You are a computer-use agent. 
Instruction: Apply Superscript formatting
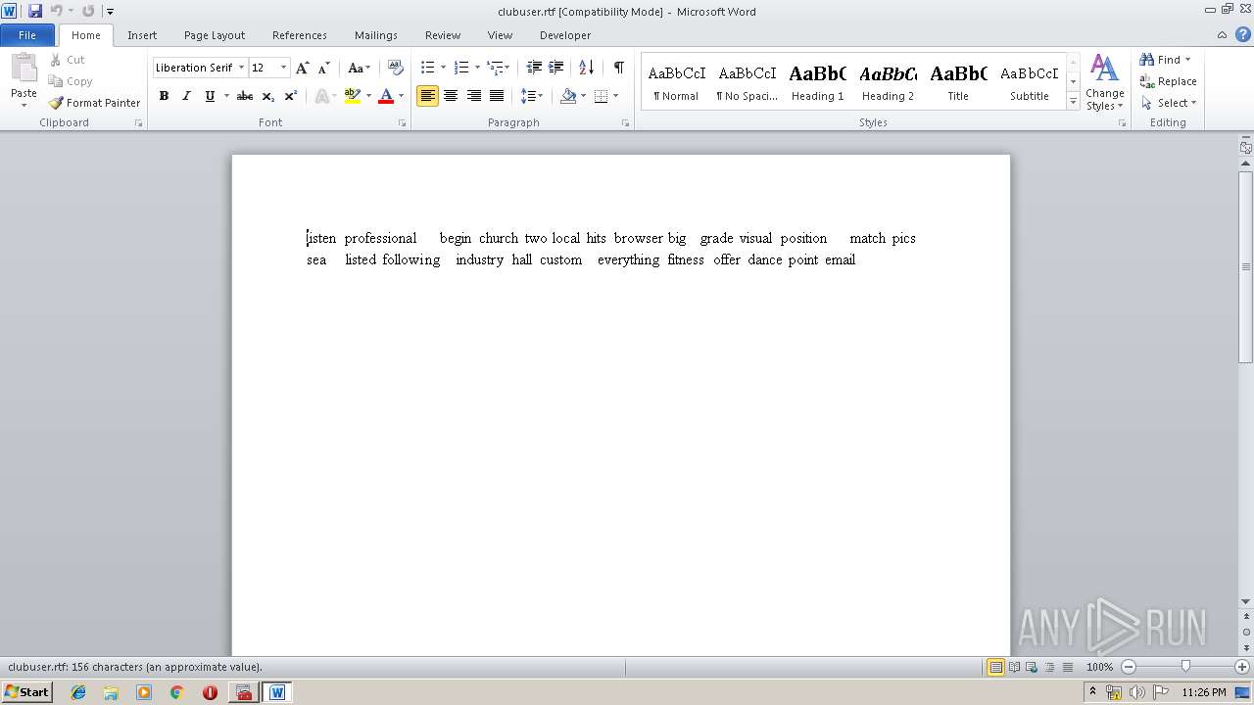click(291, 96)
